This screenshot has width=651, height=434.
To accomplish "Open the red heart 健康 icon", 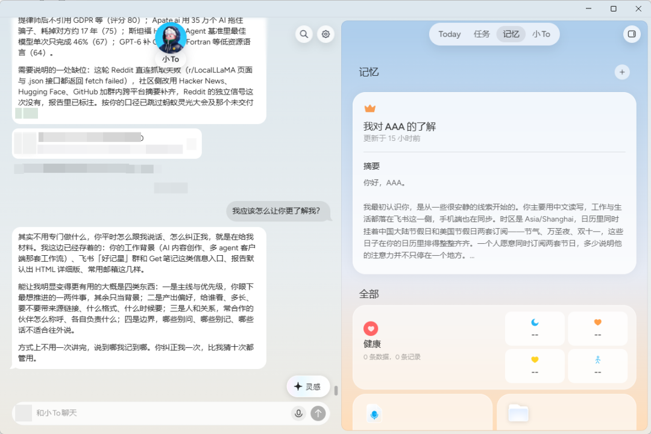I will [371, 329].
